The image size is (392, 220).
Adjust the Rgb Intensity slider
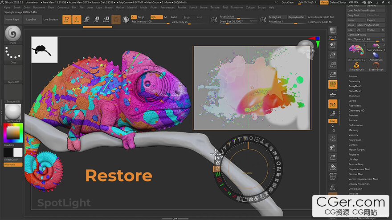pyautogui.click(x=150, y=22)
